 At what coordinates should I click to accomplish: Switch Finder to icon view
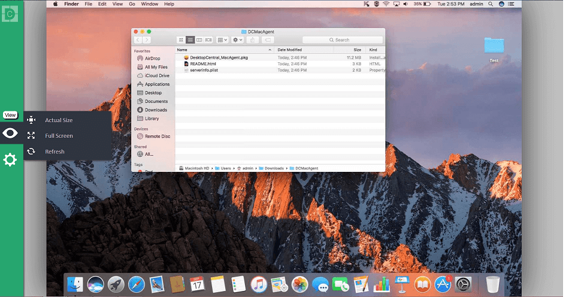point(181,40)
